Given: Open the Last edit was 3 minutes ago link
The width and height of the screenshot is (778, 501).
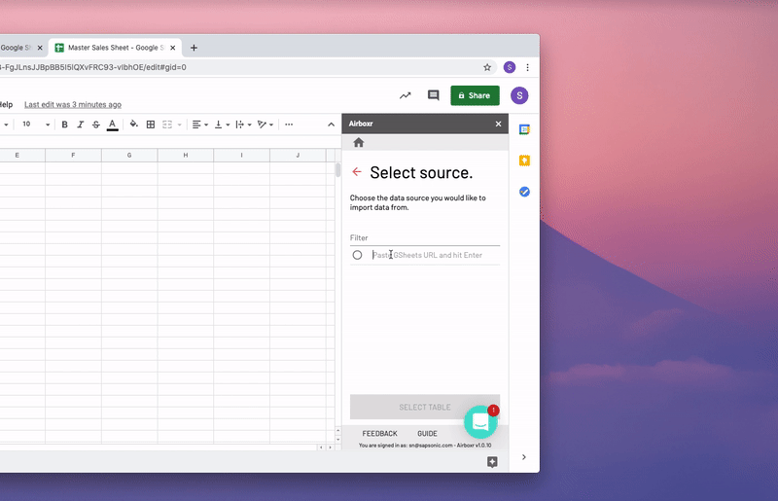Looking at the screenshot, I should [73, 105].
